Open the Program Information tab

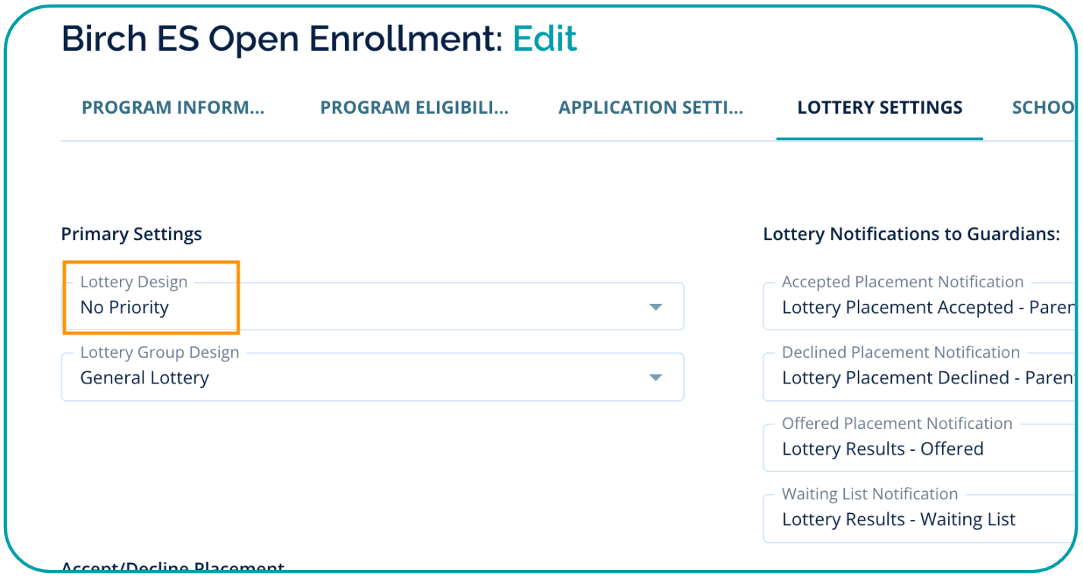(173, 108)
